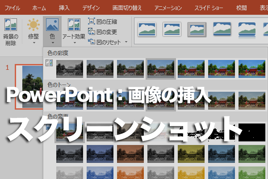Apply the solid black recolor thumbnail

tap(252, 132)
